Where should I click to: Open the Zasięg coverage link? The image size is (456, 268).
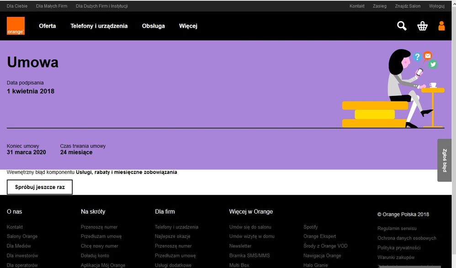point(379,6)
